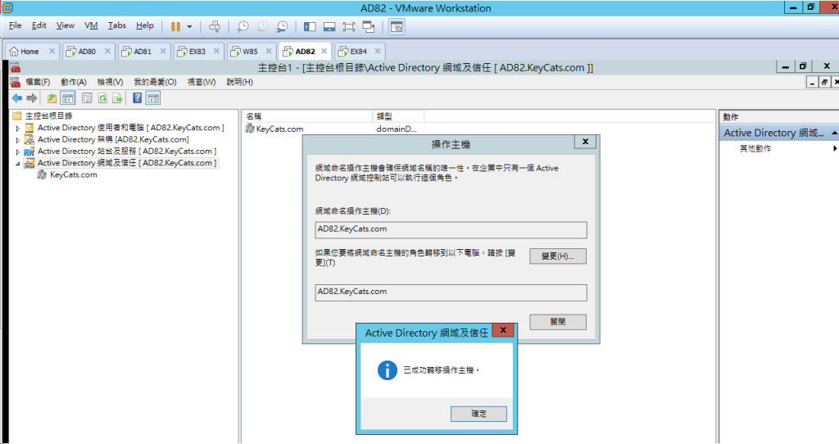The height and width of the screenshot is (444, 839).
Task: Expand 其他動作 submenu arrow in actions pane
Action: click(835, 149)
